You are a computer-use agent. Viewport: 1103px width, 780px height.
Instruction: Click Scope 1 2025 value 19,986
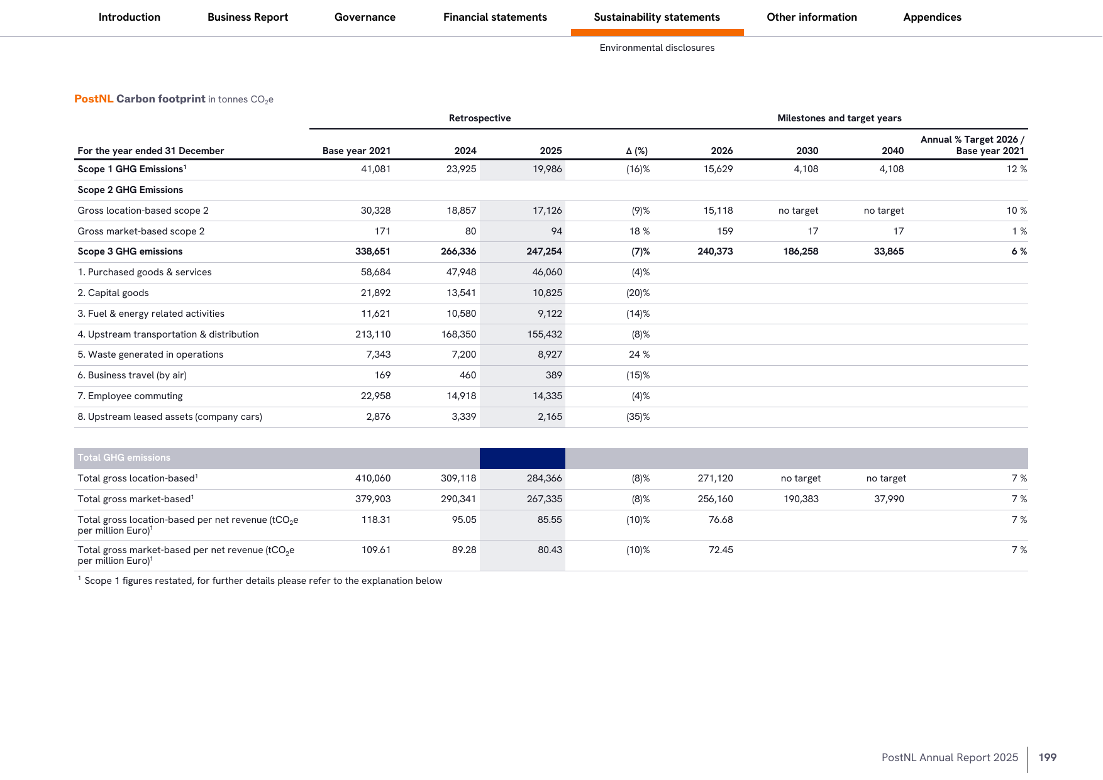(547, 169)
